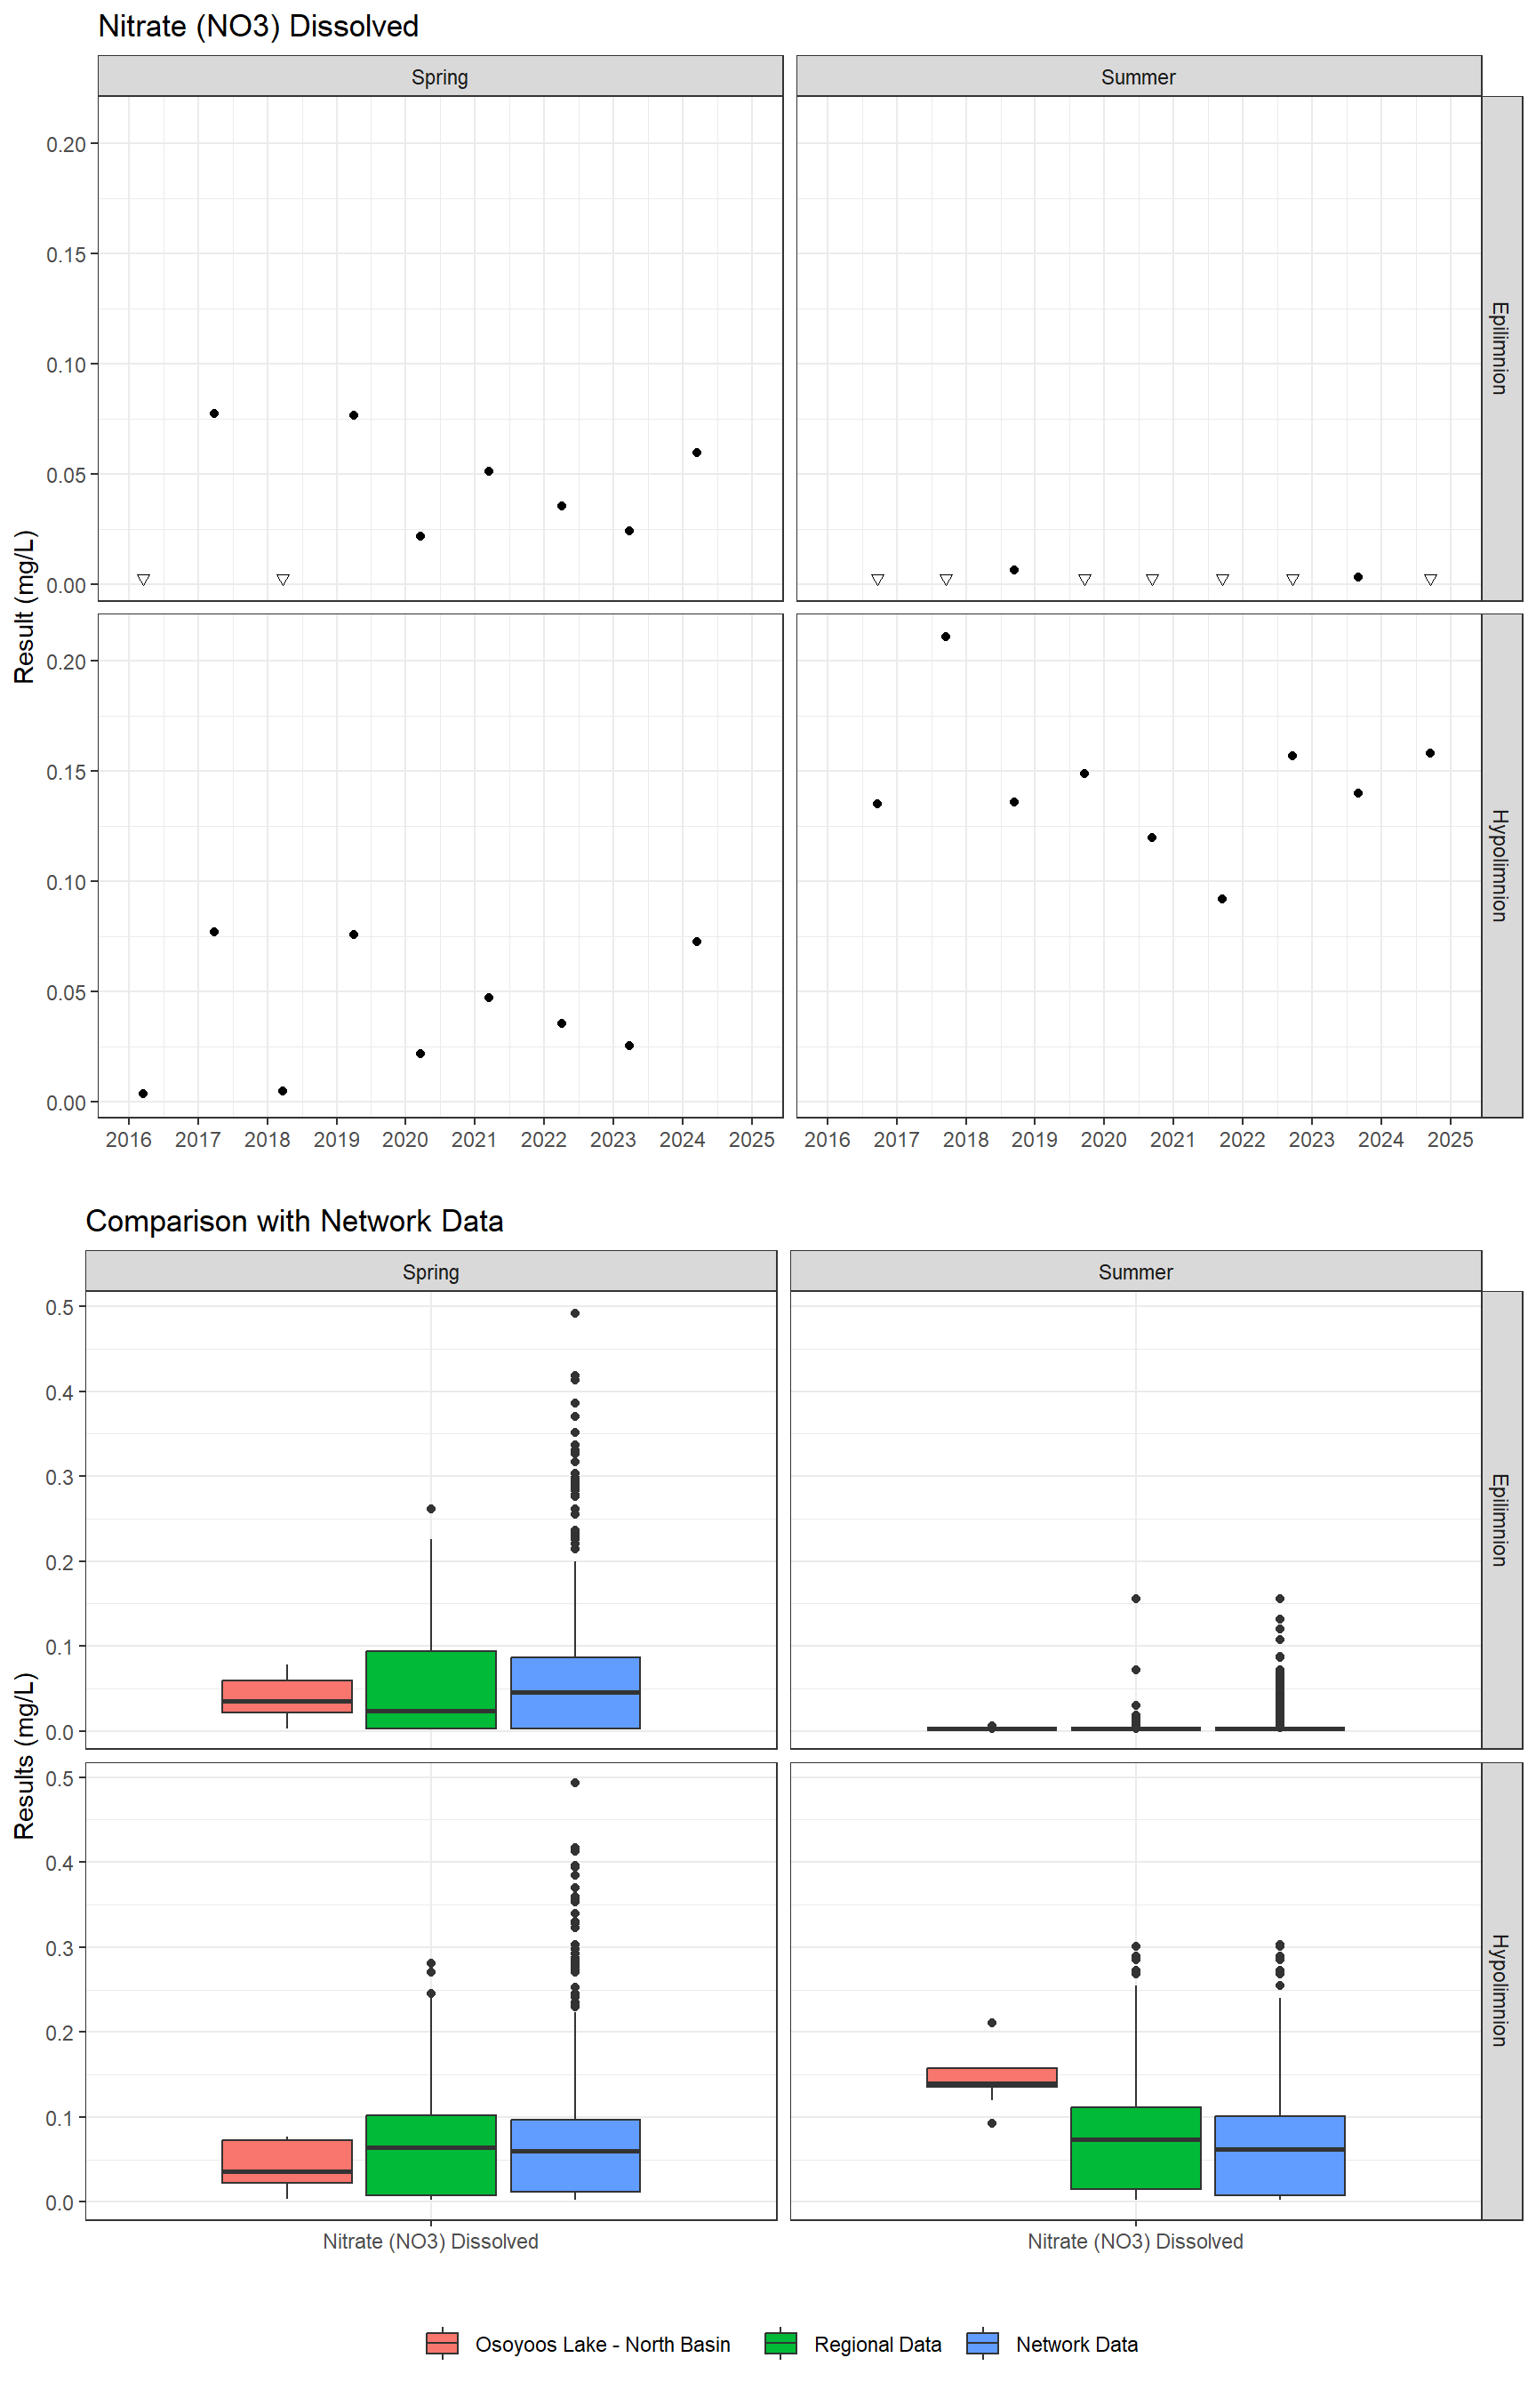The image size is (1536, 2390).
Task: Click the Hypolimnion side strip of the Comparison chart
Action: [1500, 1990]
